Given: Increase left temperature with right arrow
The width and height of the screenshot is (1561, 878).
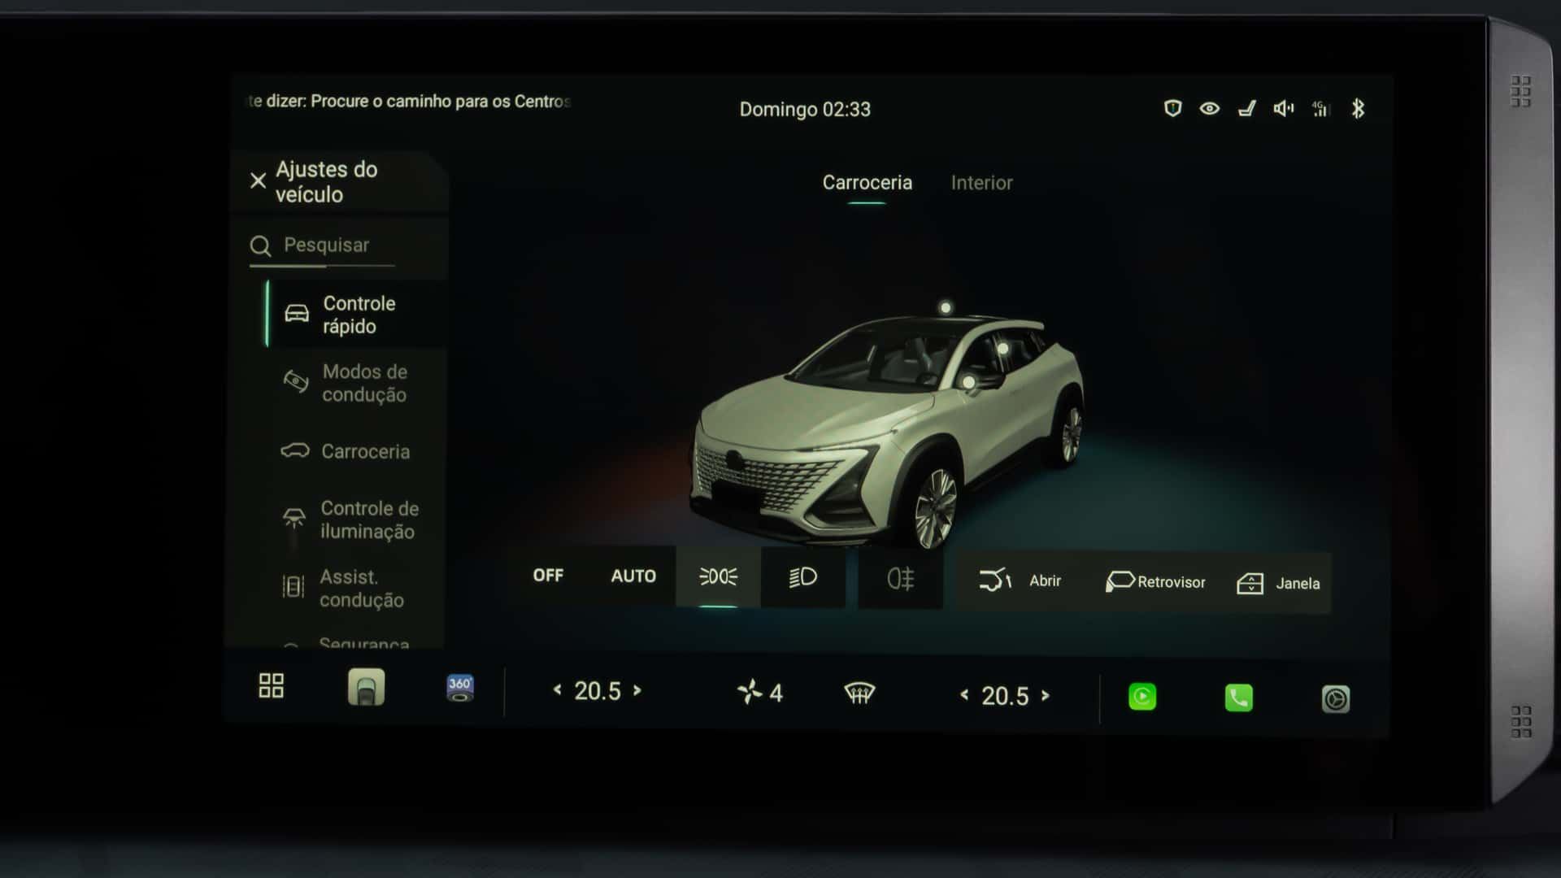Looking at the screenshot, I should 637,690.
